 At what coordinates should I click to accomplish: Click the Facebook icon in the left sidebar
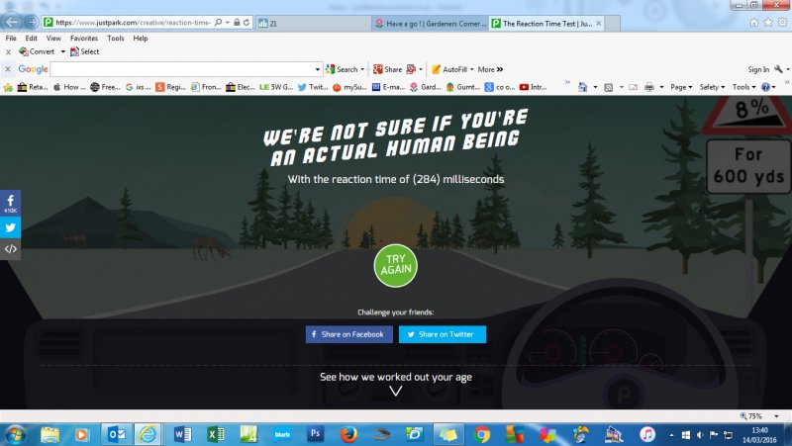pos(10,202)
